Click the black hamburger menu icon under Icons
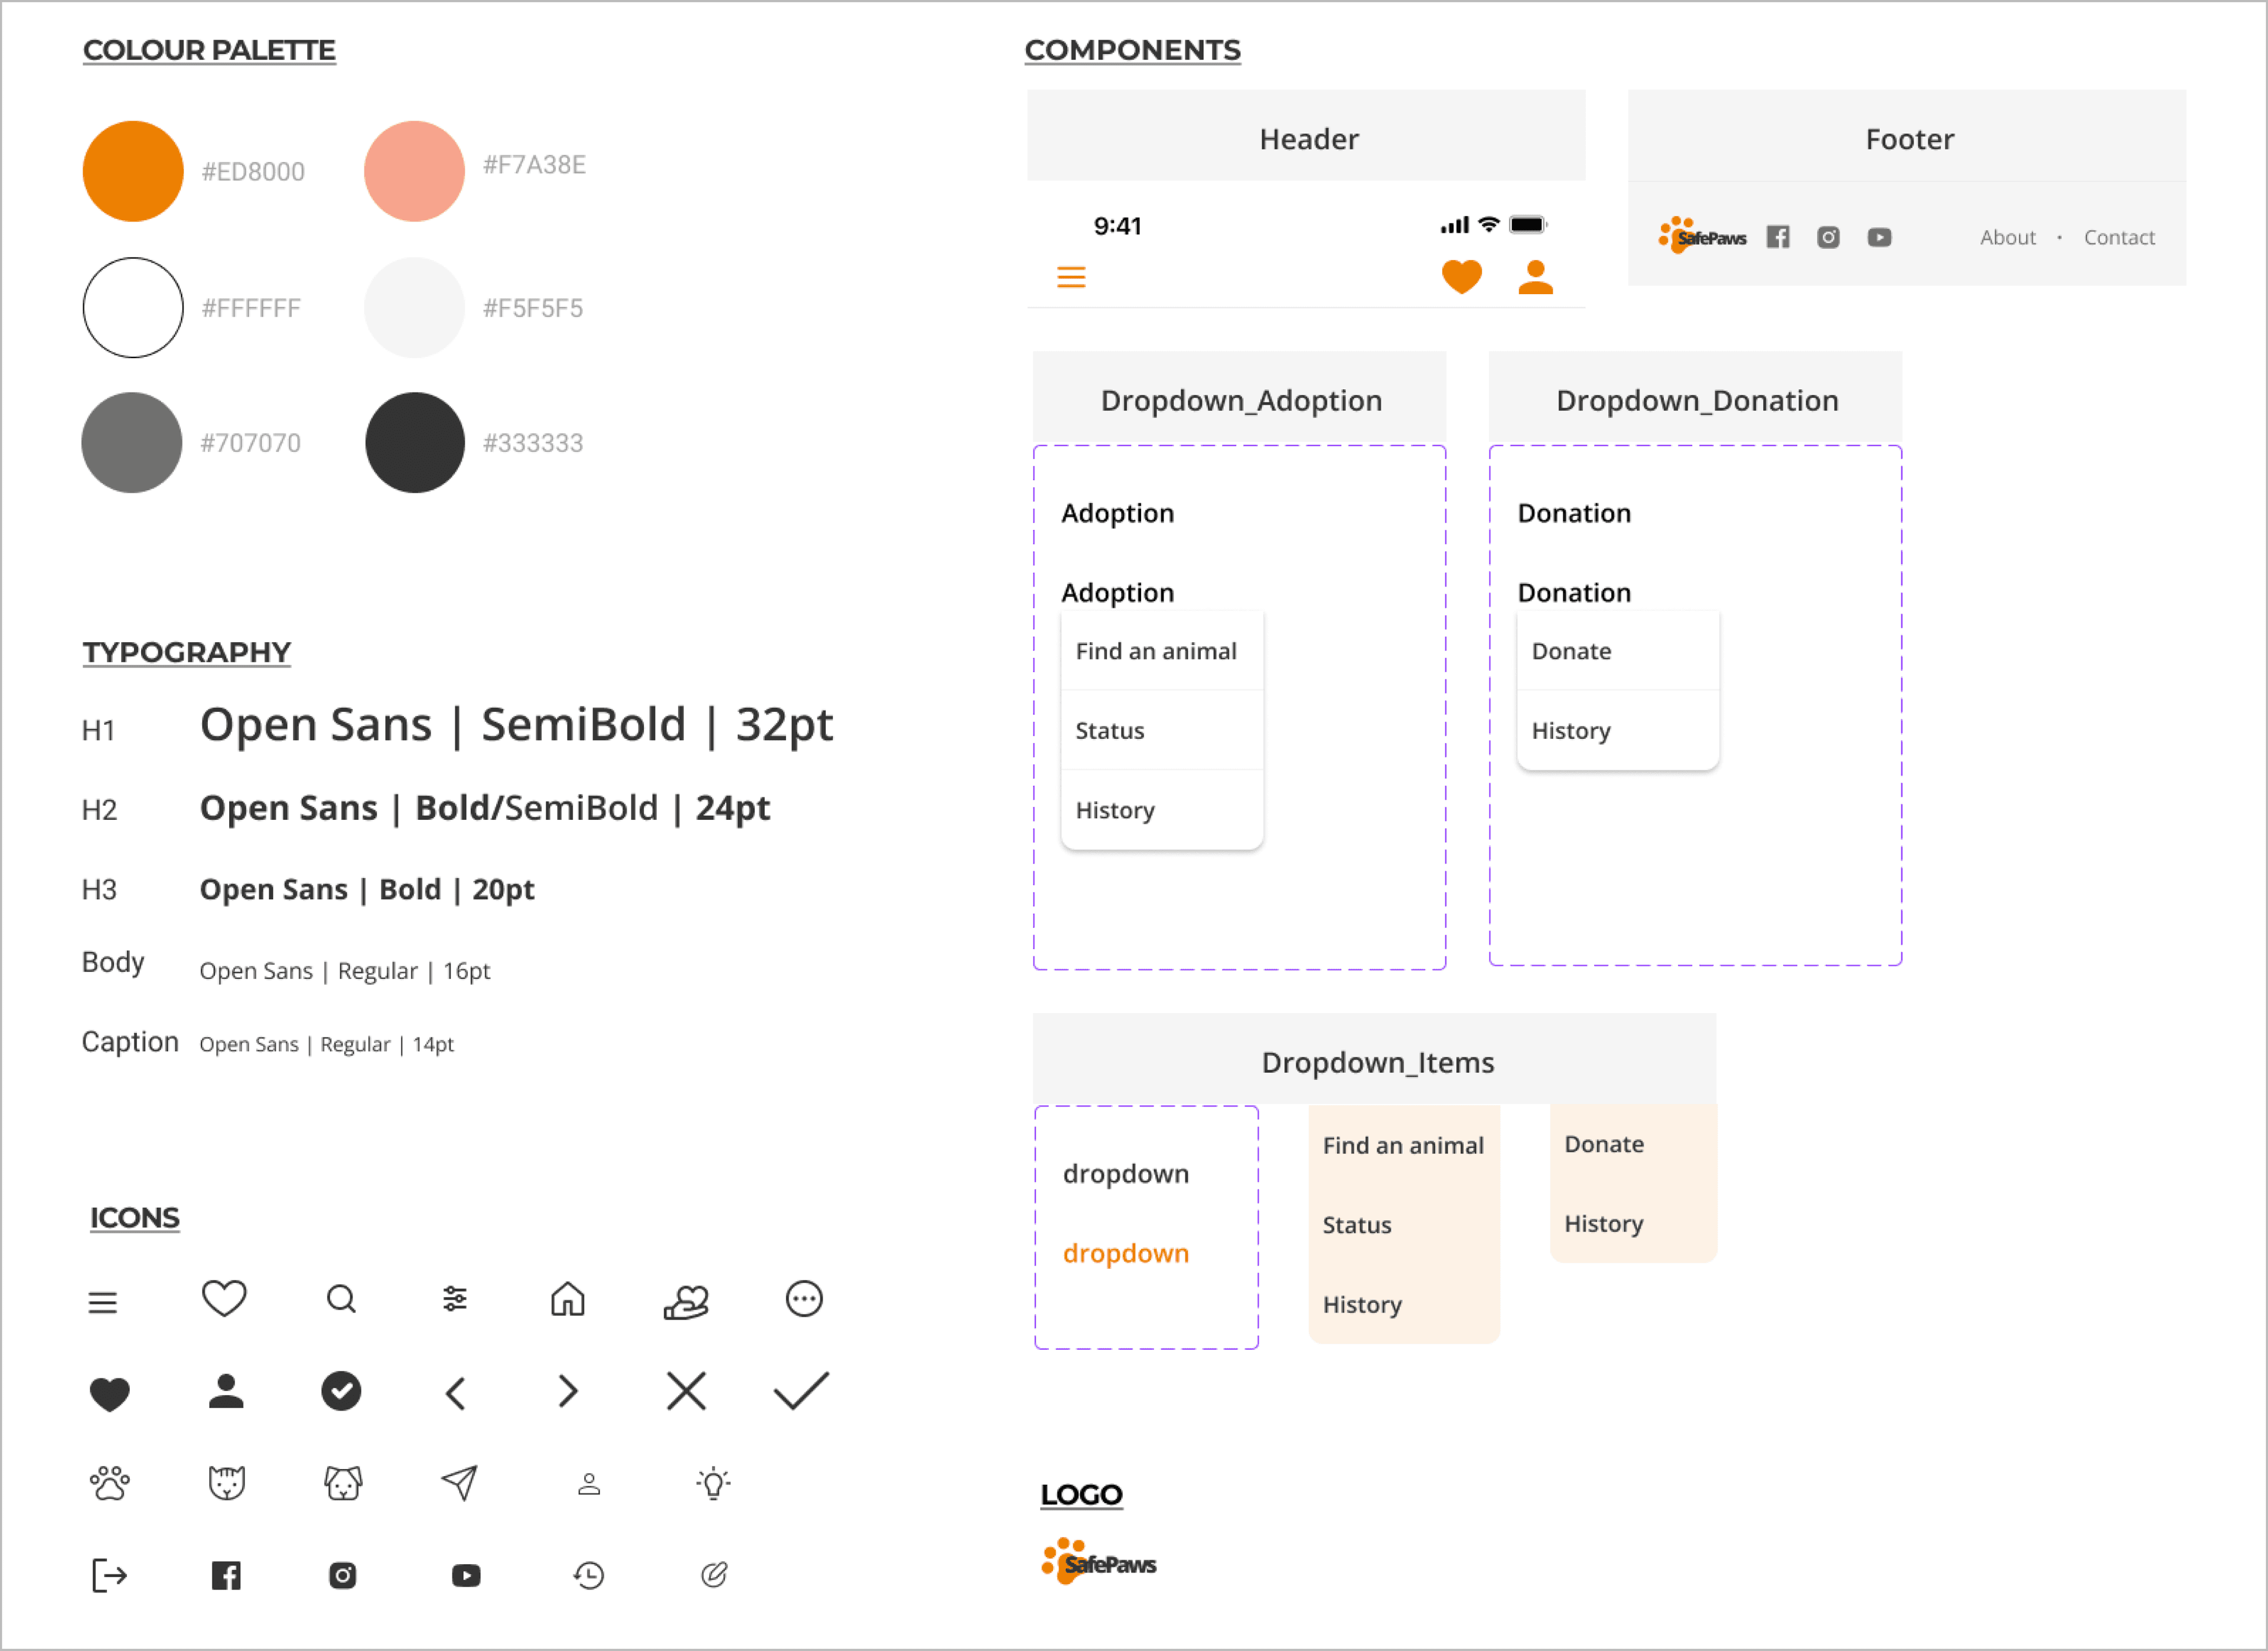 tap(102, 1302)
